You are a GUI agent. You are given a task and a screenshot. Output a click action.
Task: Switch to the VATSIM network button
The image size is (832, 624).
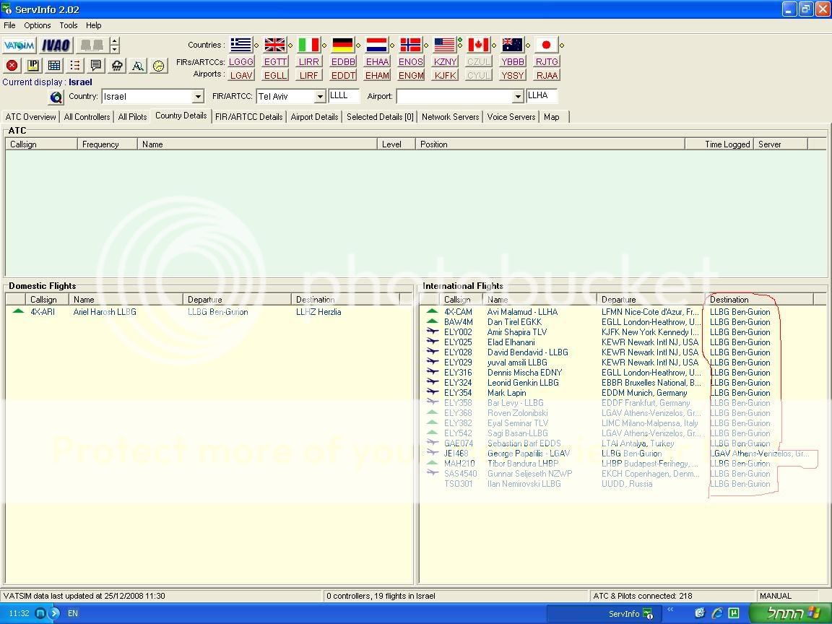click(19, 45)
